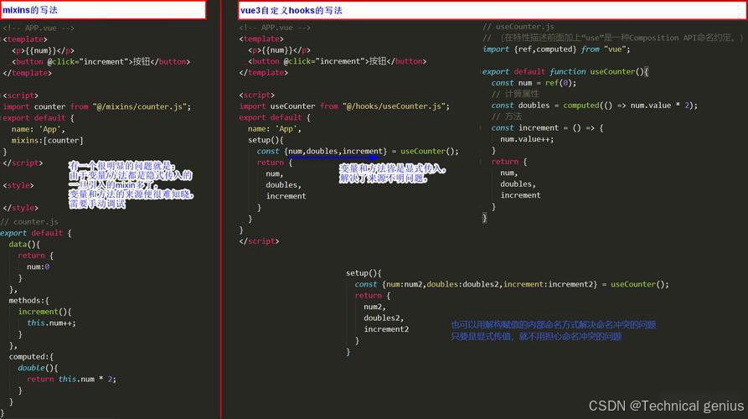Click the "increment2" return entry
This screenshot has width=748, height=419.
[386, 329]
